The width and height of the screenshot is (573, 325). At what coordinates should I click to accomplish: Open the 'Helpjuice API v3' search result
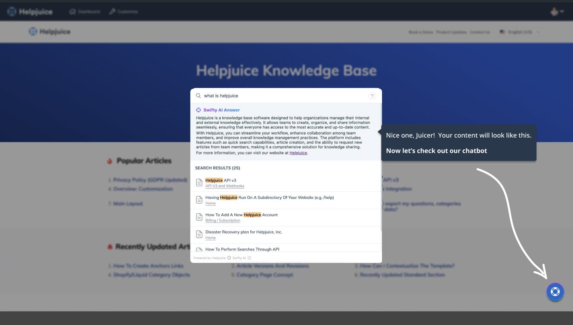[x=220, y=180]
